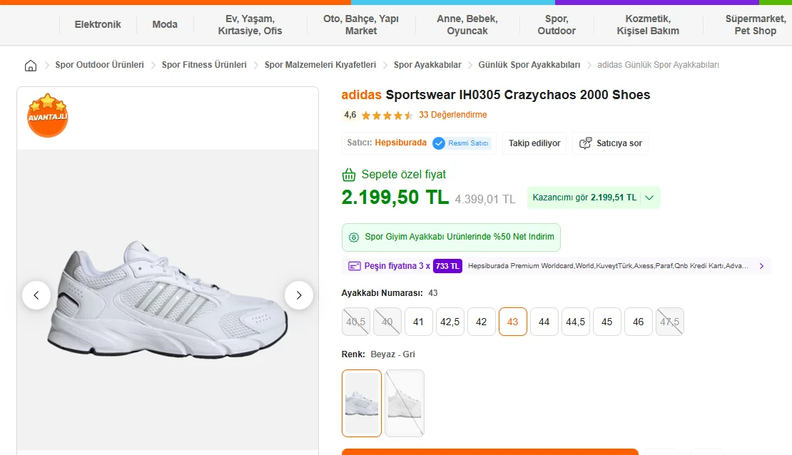The image size is (792, 455).
Task: Pick shoe size 46
Action: 639,322
